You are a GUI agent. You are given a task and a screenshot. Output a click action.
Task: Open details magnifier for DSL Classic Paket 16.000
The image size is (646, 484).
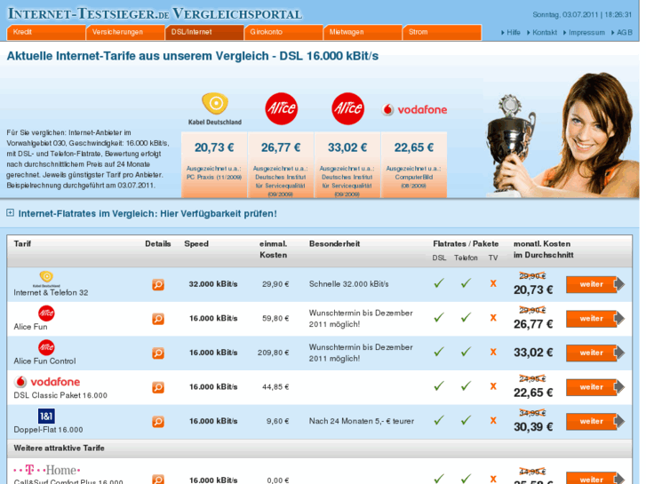tap(158, 387)
